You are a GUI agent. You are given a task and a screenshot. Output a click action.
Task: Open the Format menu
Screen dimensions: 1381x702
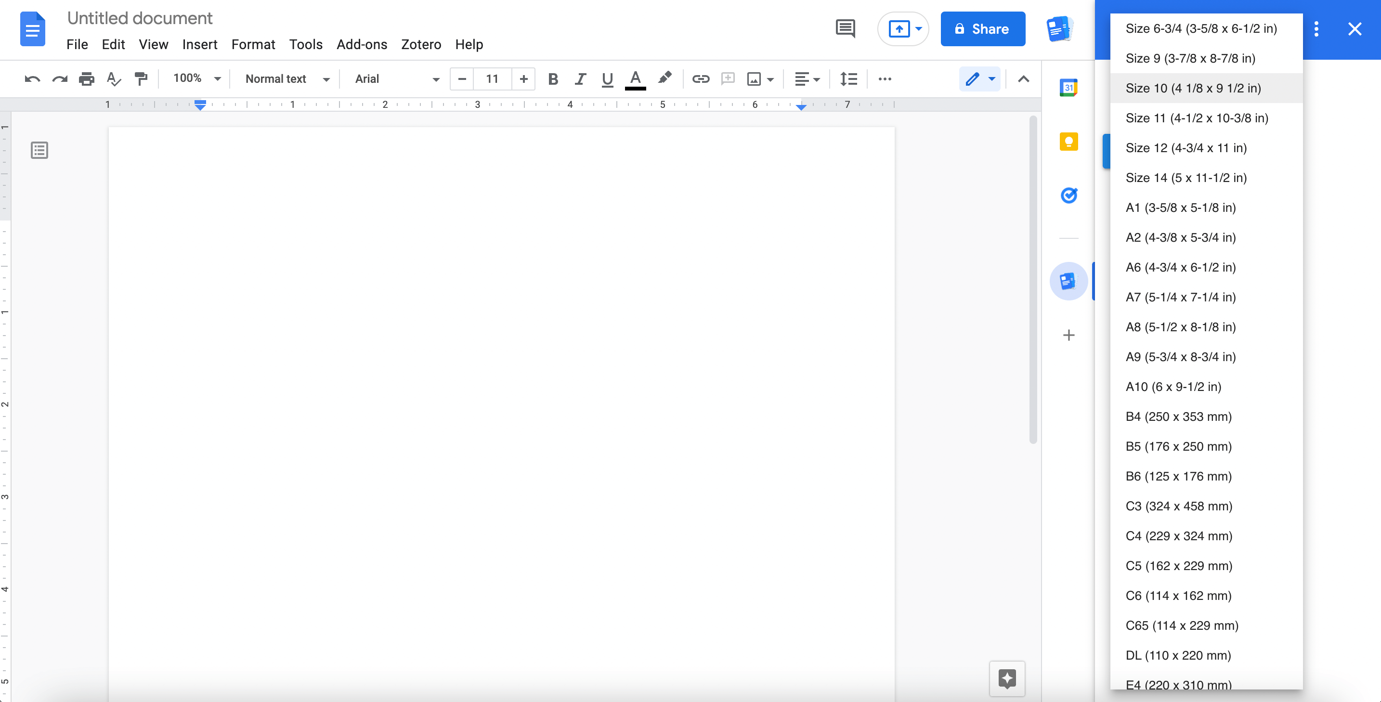252,43
